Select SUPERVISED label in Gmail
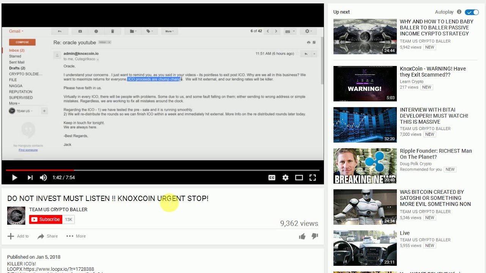 coord(21,97)
